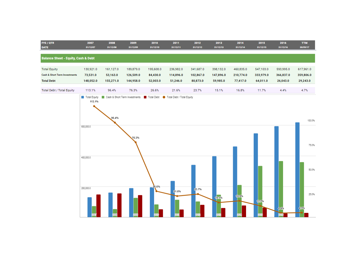Select the 2008 column header

112,43
